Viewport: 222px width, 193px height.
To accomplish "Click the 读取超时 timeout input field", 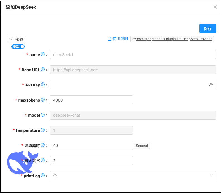I will coord(91,145).
